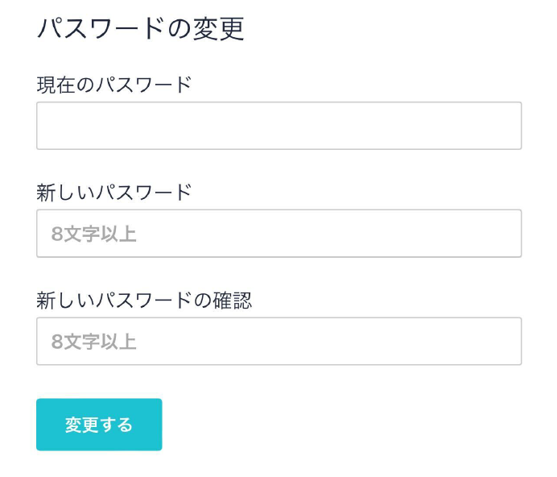Viewport: 557px width, 477px height.
Task: Click the 新しいパスワードの確認 label
Action: [x=144, y=300]
